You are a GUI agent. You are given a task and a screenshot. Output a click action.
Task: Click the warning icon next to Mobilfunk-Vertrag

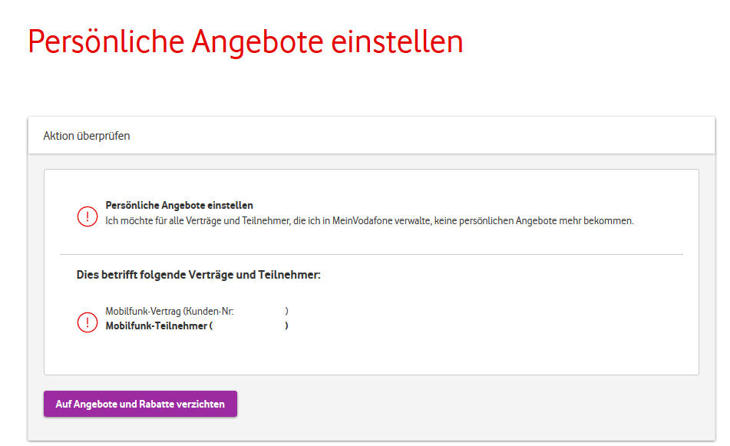click(88, 322)
